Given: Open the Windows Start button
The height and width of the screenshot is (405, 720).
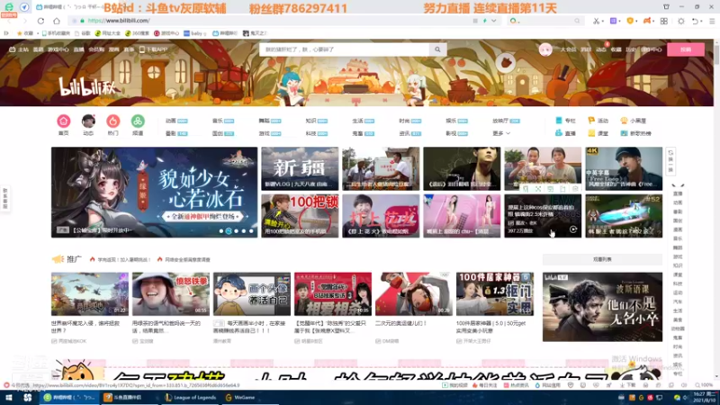Looking at the screenshot, I should [x=9, y=398].
